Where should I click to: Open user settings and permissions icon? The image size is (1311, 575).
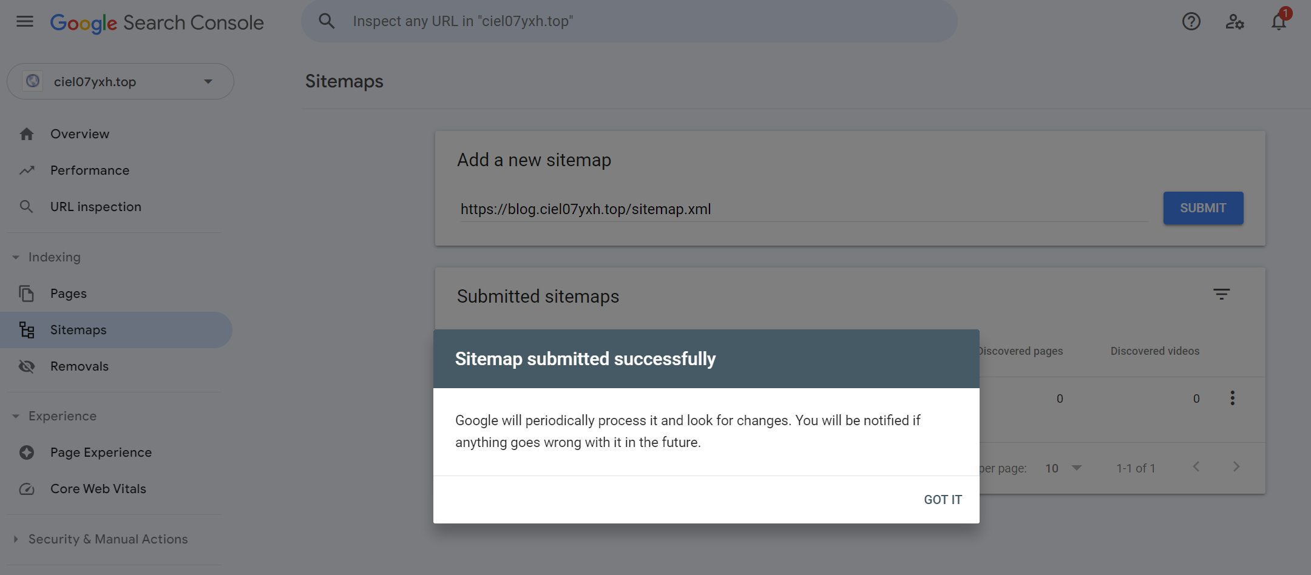[1235, 22]
